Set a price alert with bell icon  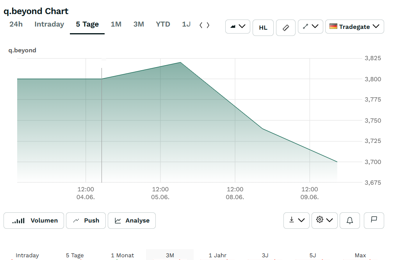click(x=350, y=221)
